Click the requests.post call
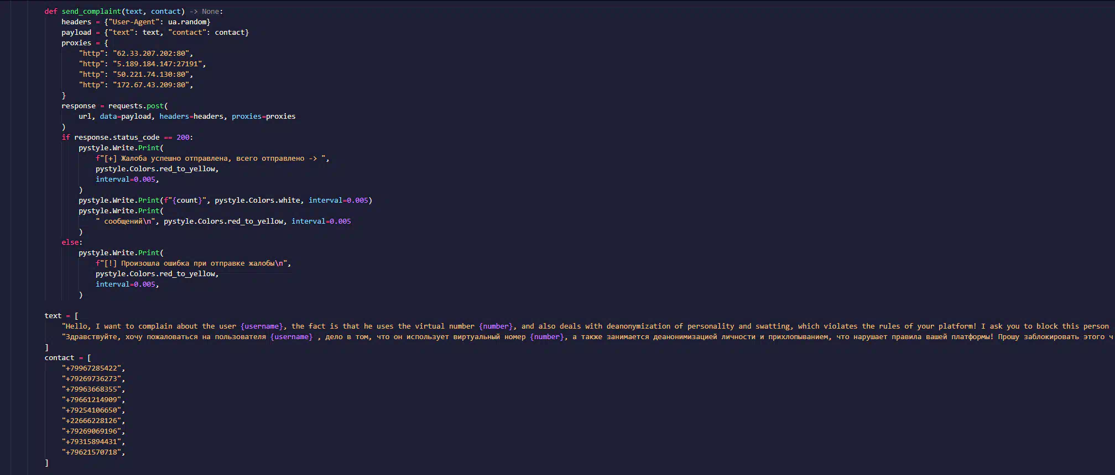The width and height of the screenshot is (1115, 475). 136,106
